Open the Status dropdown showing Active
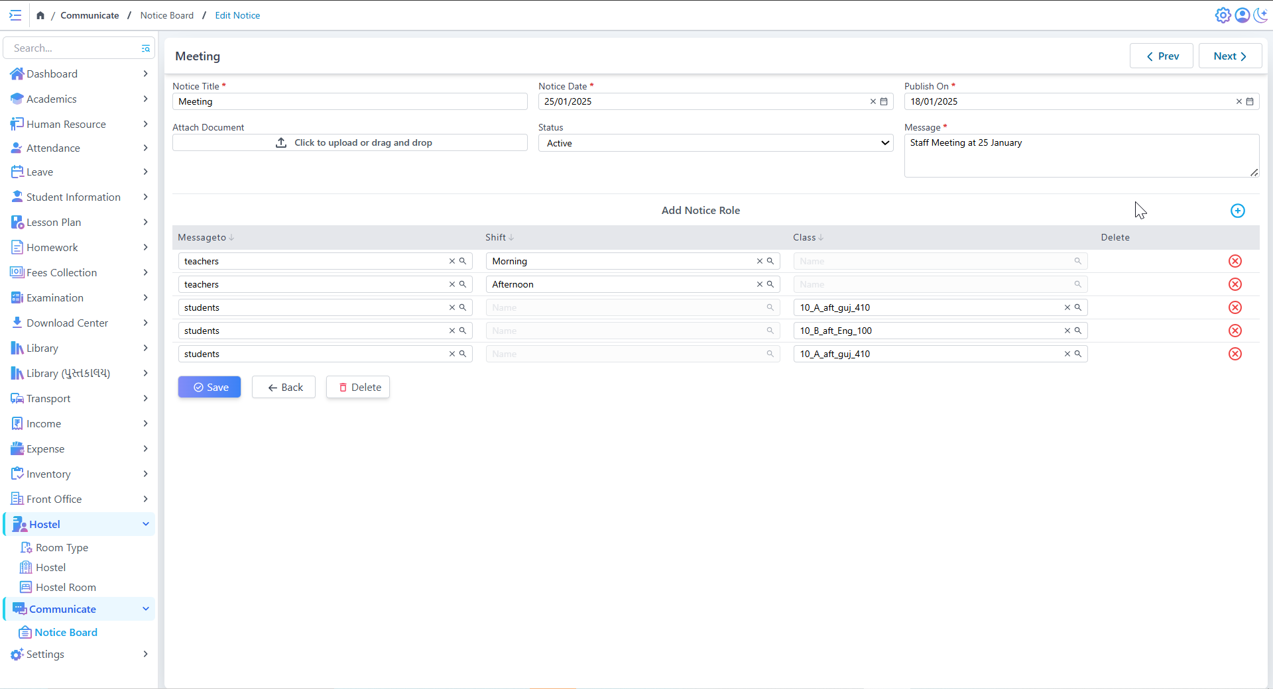Viewport: 1273px width, 689px height. 715,143
